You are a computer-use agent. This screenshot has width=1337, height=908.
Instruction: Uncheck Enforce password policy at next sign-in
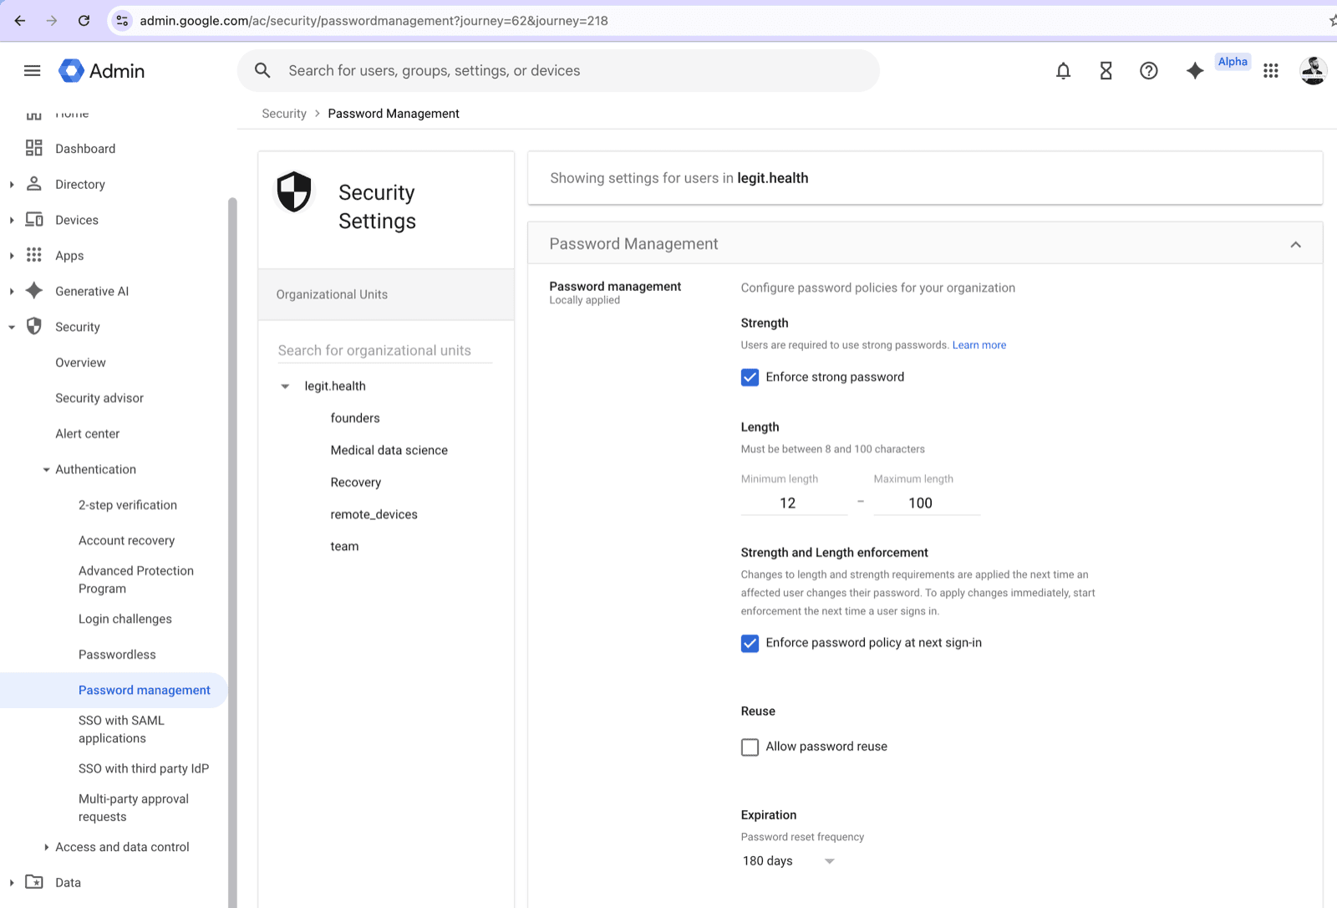pyautogui.click(x=750, y=643)
